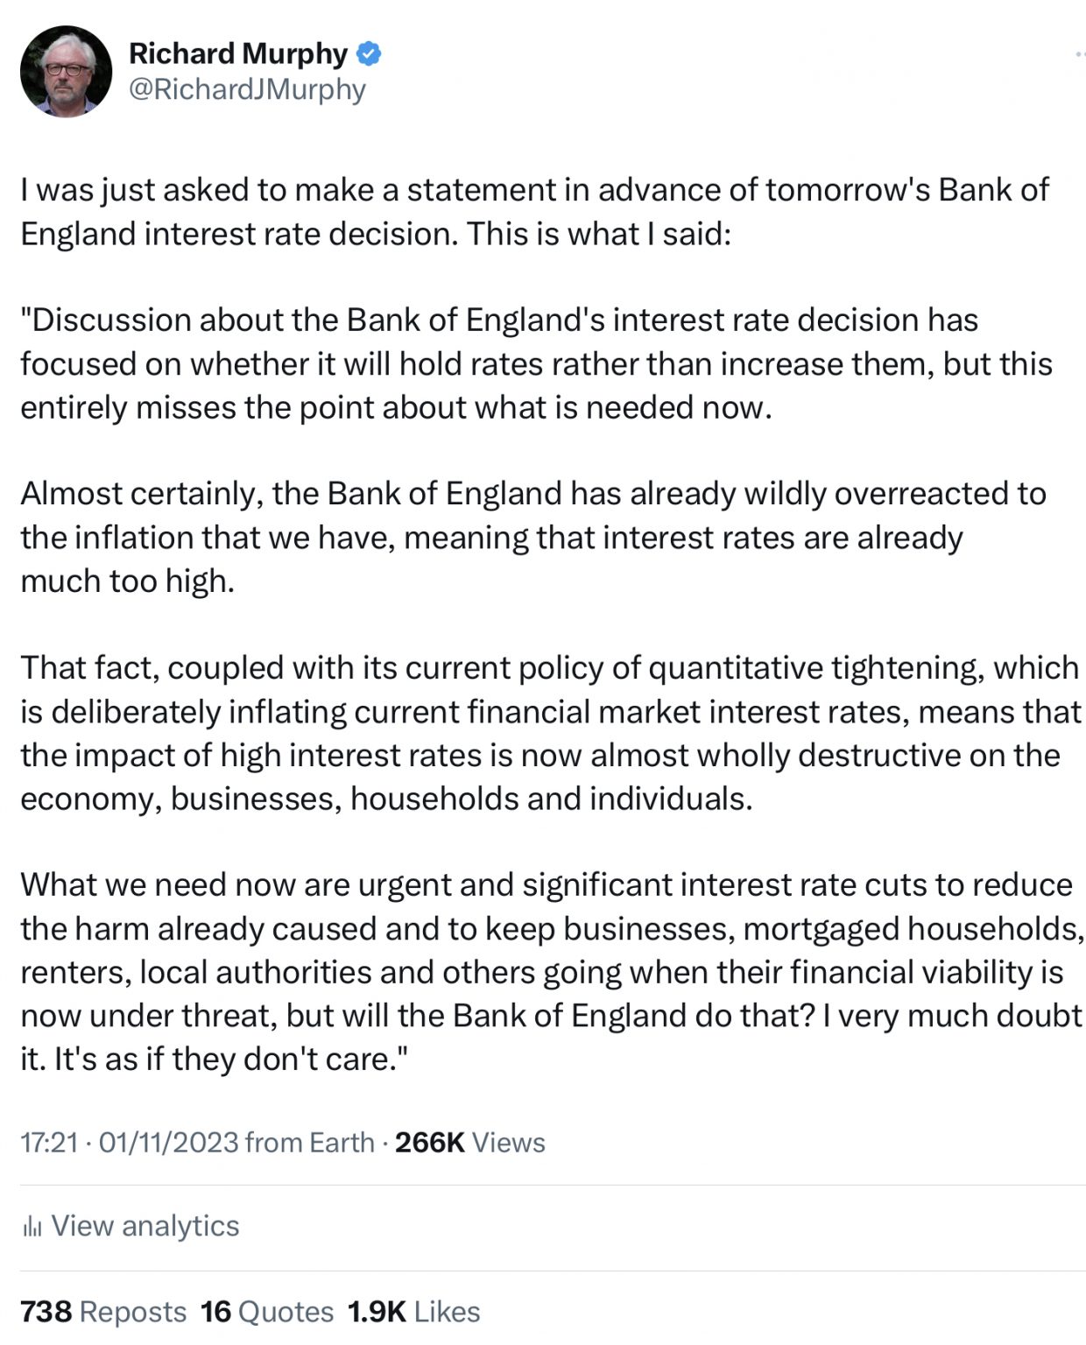Select the View analytics option
Image resolution: width=1086 pixels, height=1345 pixels.
(145, 1226)
